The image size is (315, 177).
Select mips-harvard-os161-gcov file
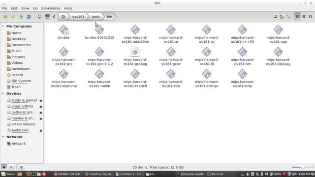[171, 52]
